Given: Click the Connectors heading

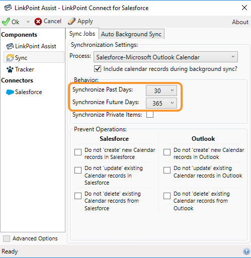Looking at the screenshot, I should 17,80.
